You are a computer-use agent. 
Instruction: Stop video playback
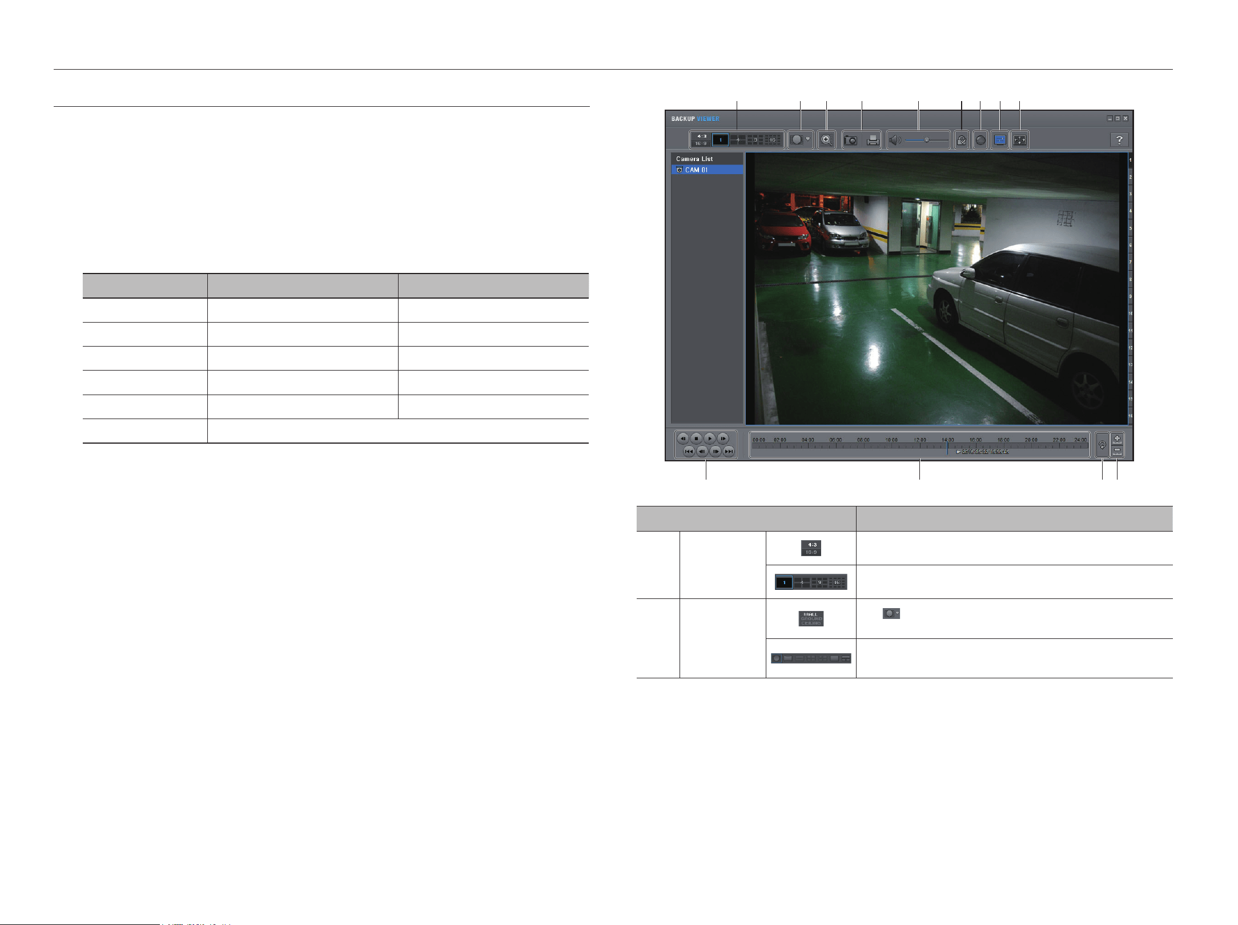tap(696, 439)
